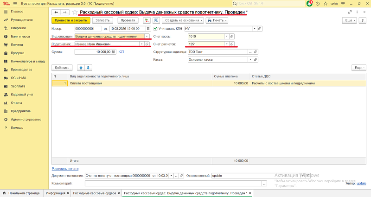
Task: Move the row up with blue arrow
Action: tap(80, 68)
